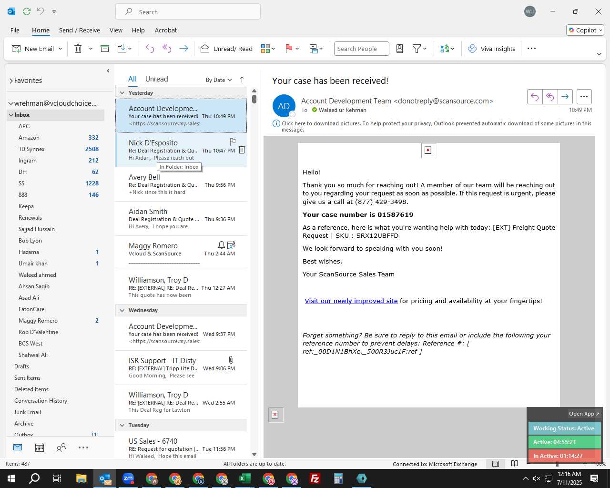
Task: Expand the ribbon display options chevron
Action: tap(599, 54)
